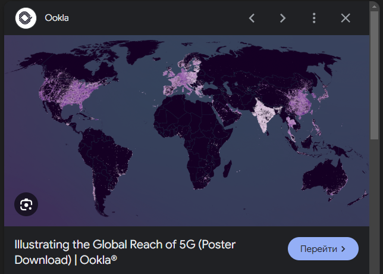Open the three-dot more options menu
The image size is (383, 274).
click(x=314, y=18)
